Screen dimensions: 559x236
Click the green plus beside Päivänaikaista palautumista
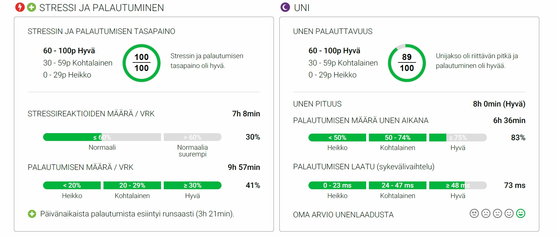[x=32, y=214]
